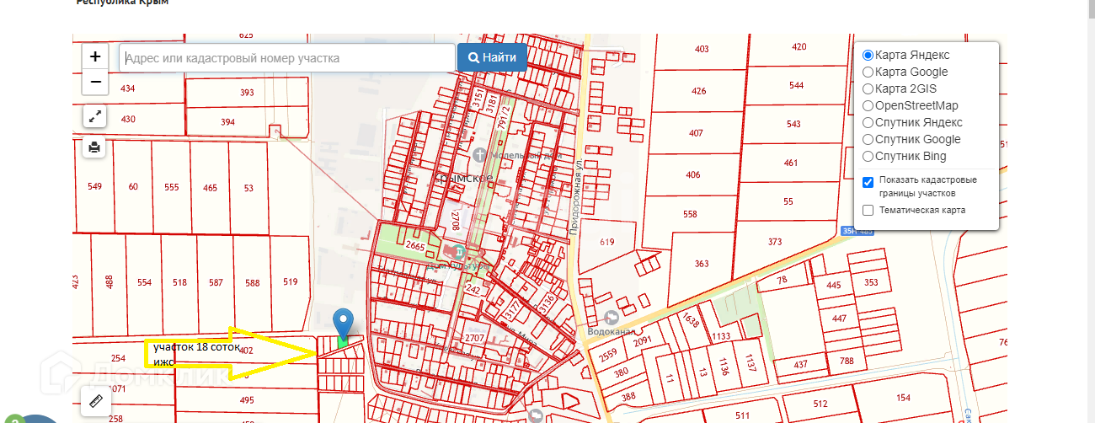Select Спутник Google radio option
This screenshot has height=423, width=1095.
point(868,139)
